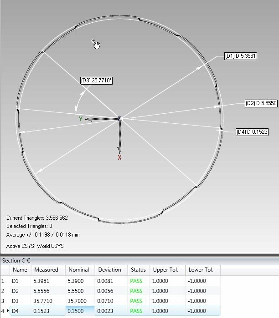Image resolution: width=279 pixels, height=318 pixels.
Task: Click the Selected Triangles: 0 text
Action: click(29, 226)
